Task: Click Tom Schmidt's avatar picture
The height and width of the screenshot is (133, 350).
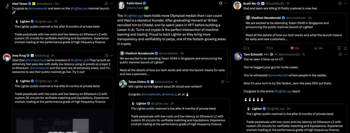Action: coord(238,57)
